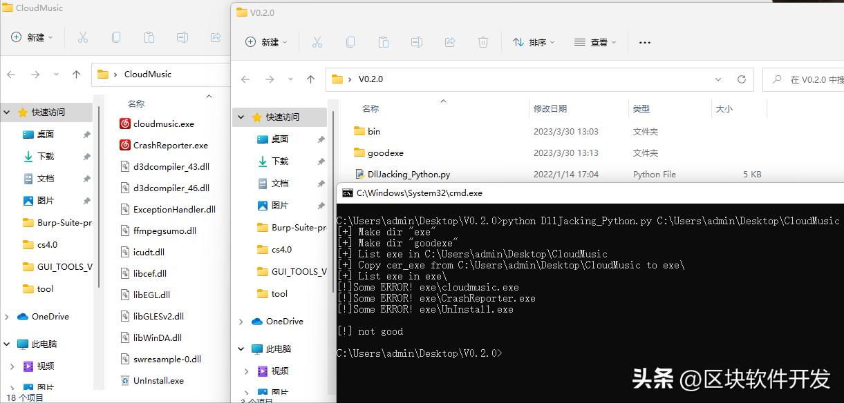This screenshot has height=403, width=844.
Task: Select DllJacking_Python.py file
Action: pyautogui.click(x=402, y=174)
